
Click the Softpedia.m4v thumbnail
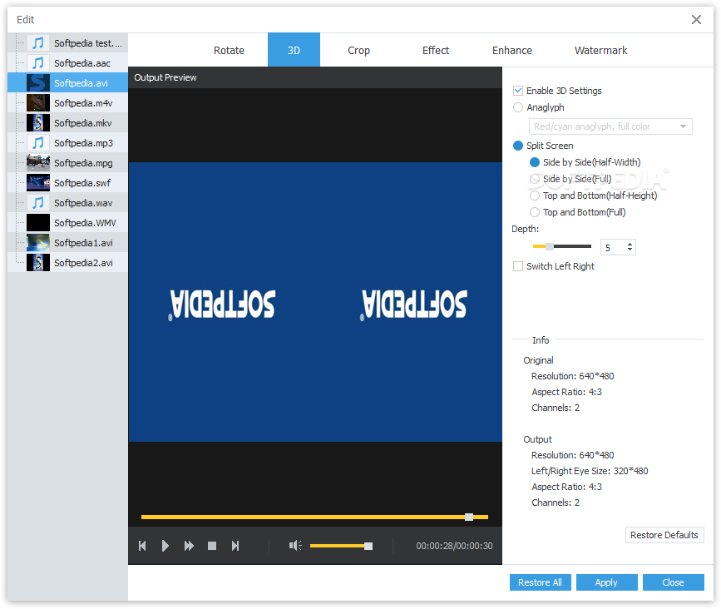pyautogui.click(x=38, y=103)
